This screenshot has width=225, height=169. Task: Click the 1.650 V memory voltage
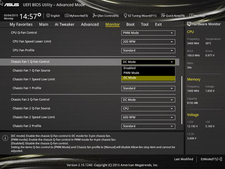210,91
